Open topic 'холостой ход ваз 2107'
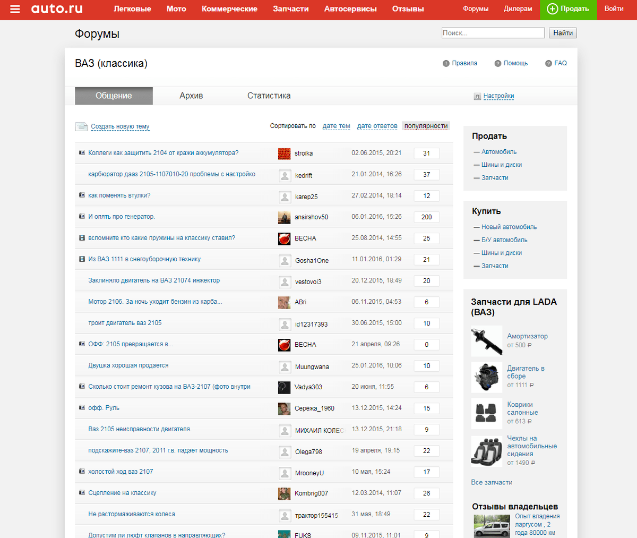Viewport: 637px width, 538px height. point(120,472)
